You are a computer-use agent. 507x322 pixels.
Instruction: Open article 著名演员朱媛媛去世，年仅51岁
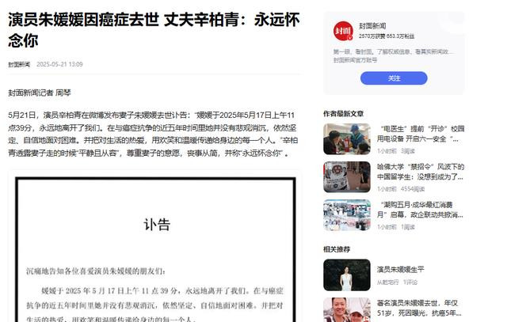tap(419, 308)
